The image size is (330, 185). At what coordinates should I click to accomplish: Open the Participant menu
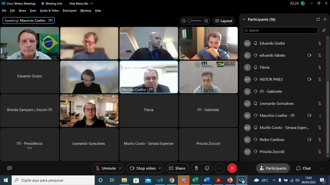70,11
